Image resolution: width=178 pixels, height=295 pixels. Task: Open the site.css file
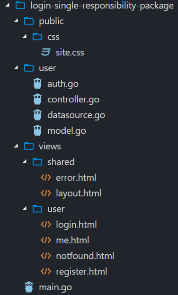tap(70, 52)
